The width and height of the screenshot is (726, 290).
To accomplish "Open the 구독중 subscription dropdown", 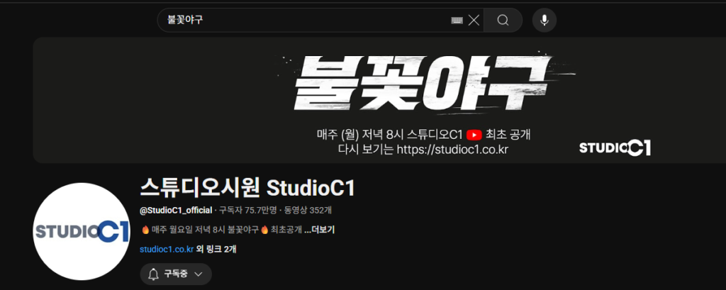I will point(176,274).
